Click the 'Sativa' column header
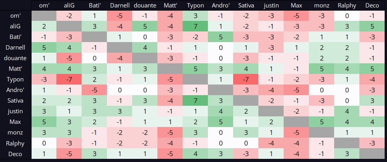Viewport: 387px width, 162px height. 246,6
